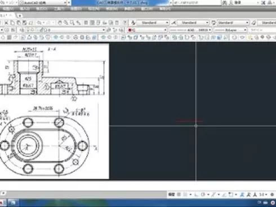Expand the ByLayer lineweight dropdown
Screen dimensions: 276x207
point(230,30)
